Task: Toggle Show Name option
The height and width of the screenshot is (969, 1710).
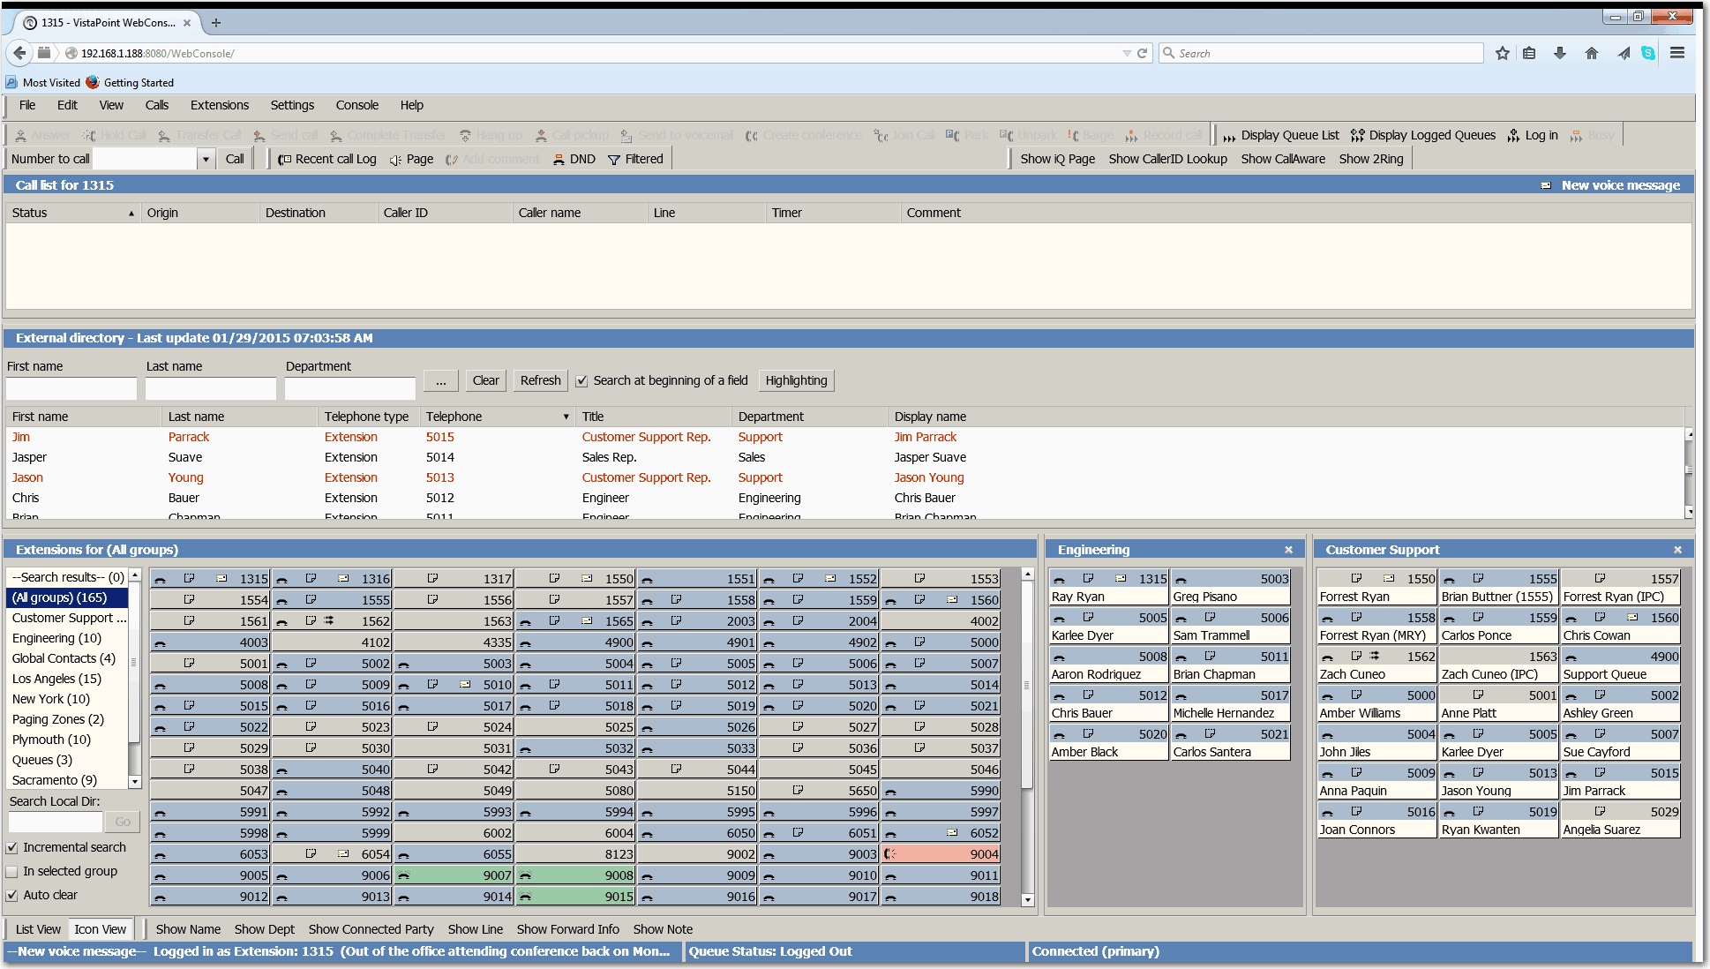Action: point(188,929)
